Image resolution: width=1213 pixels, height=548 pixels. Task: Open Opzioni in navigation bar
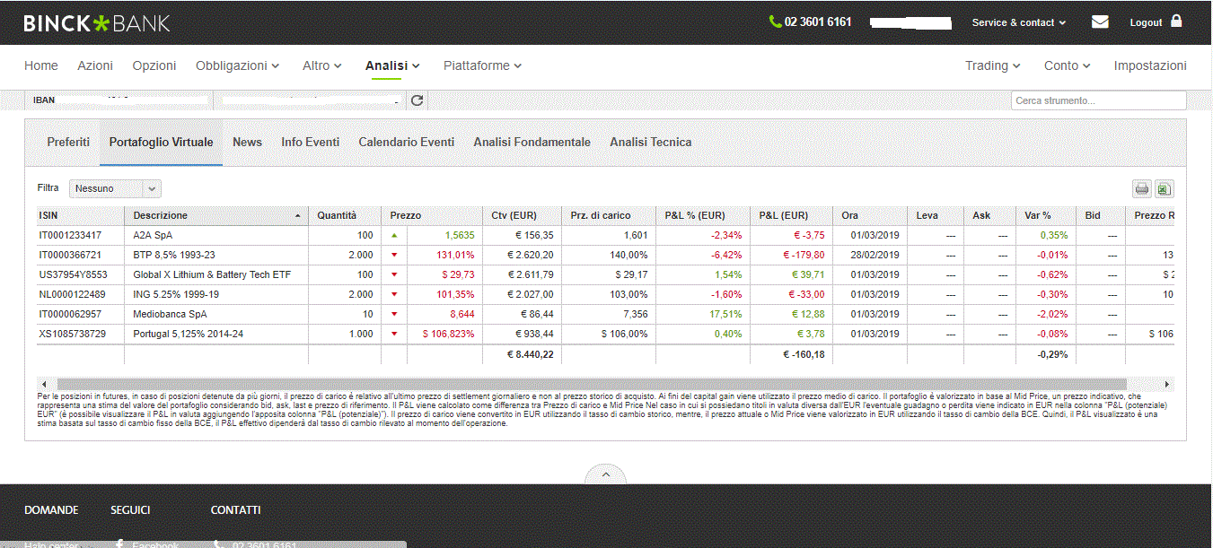coord(154,65)
